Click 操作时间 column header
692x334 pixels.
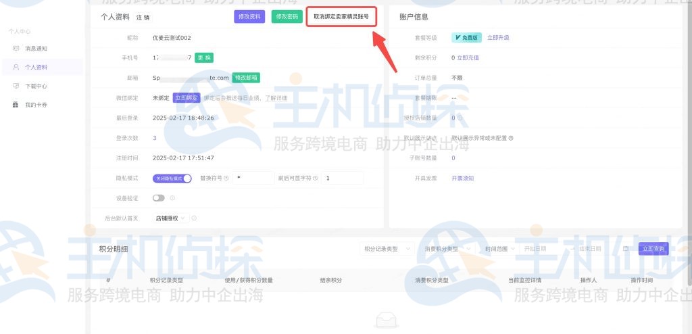pos(642,280)
